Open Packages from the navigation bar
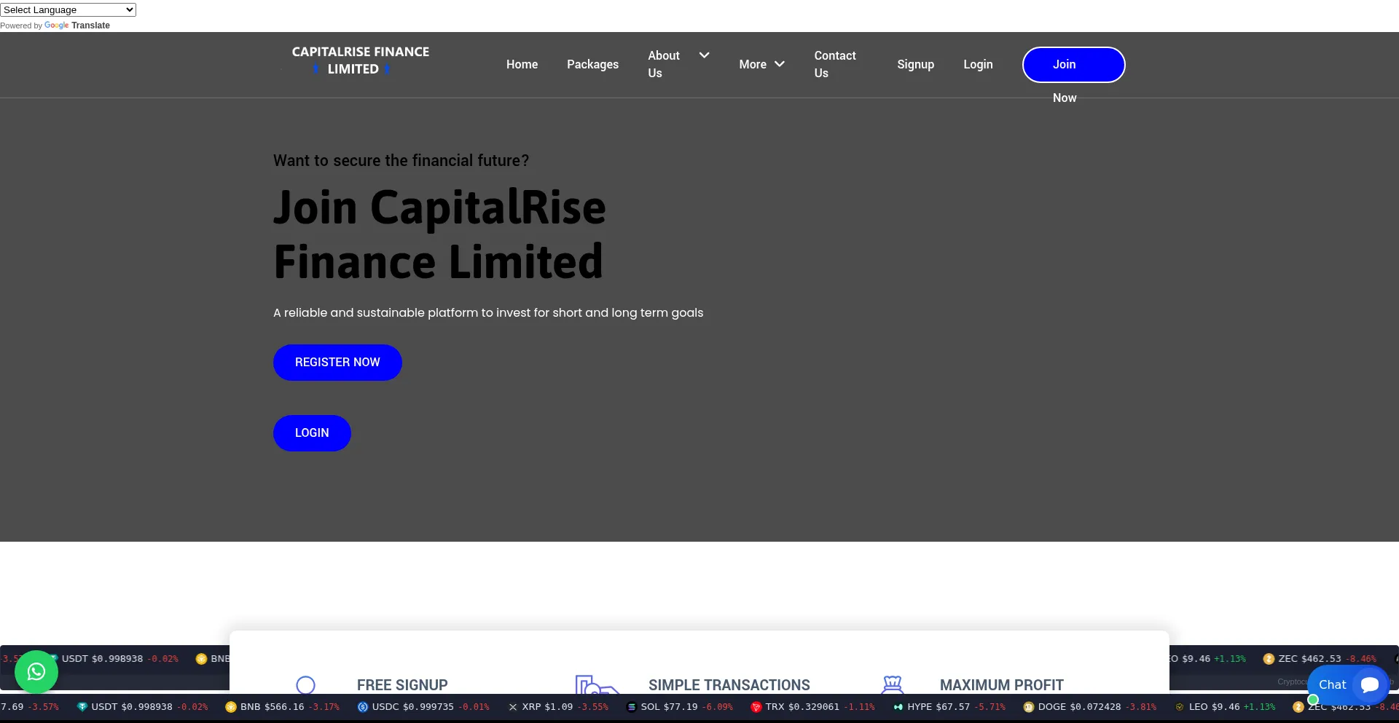1399x723 pixels. coord(592,64)
